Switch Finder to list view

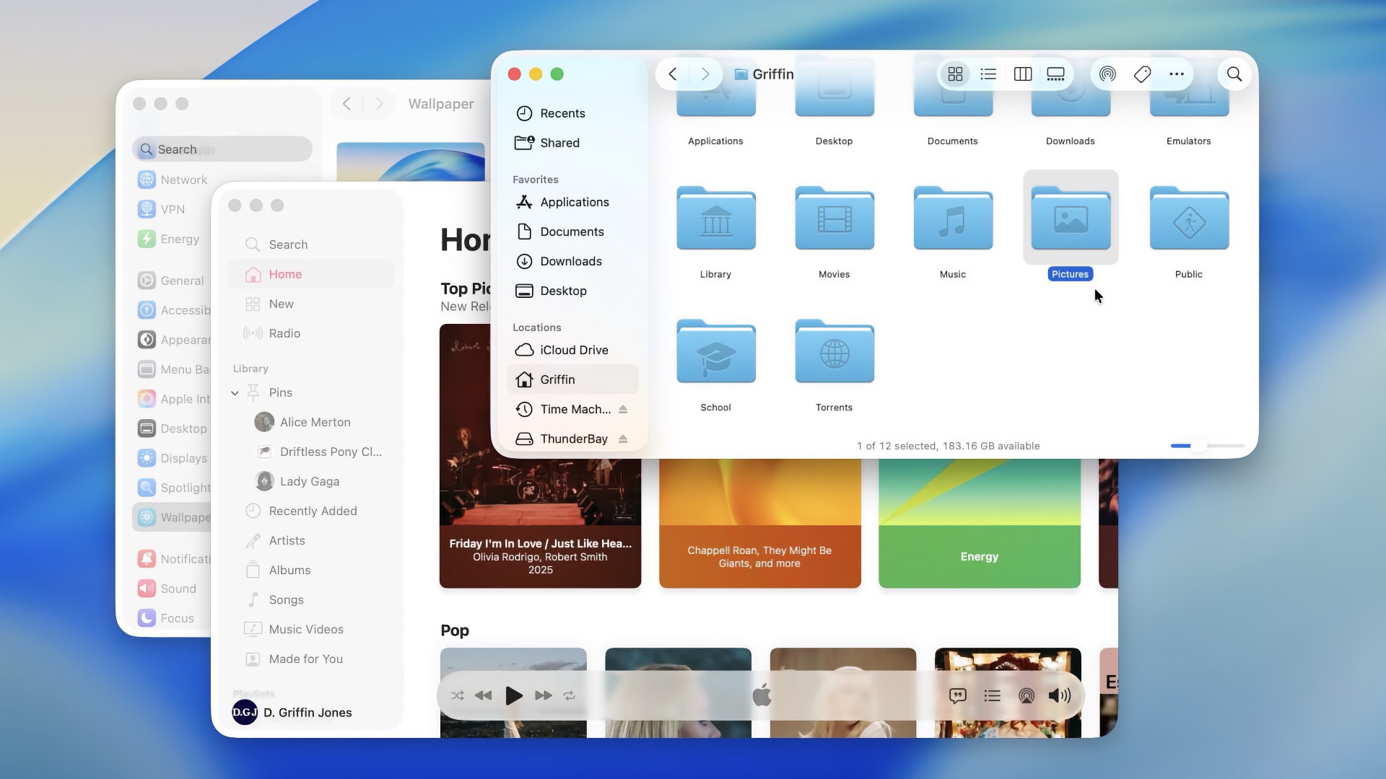988,74
